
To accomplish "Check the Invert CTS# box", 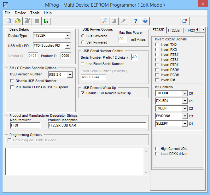I will pos(157,60).
